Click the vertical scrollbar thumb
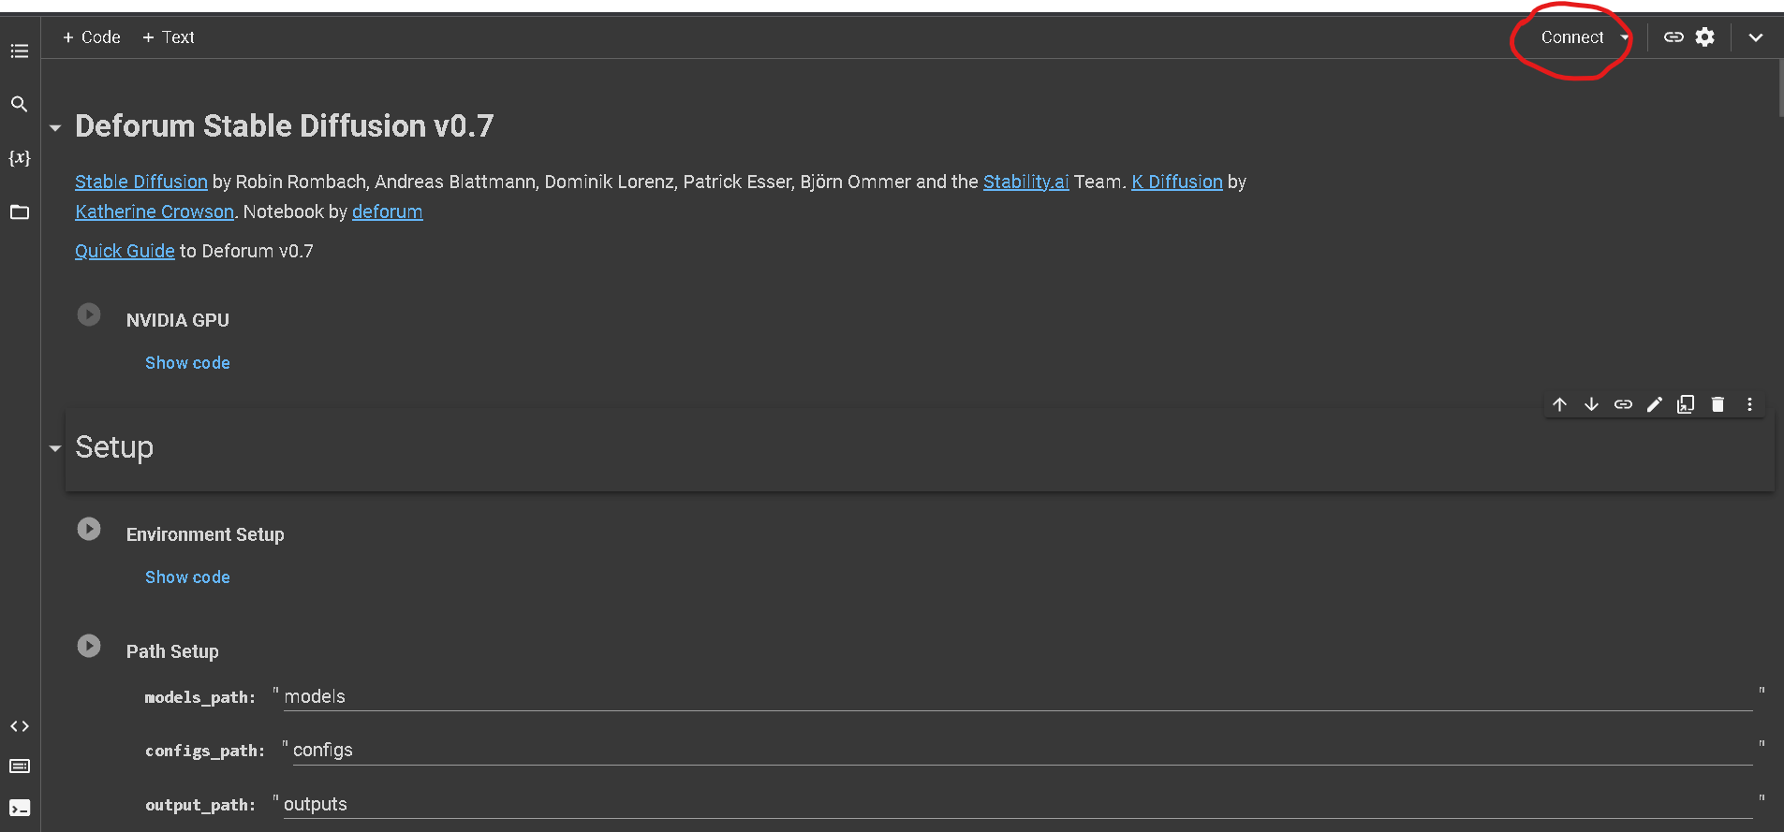The image size is (1784, 832). 1780,88
